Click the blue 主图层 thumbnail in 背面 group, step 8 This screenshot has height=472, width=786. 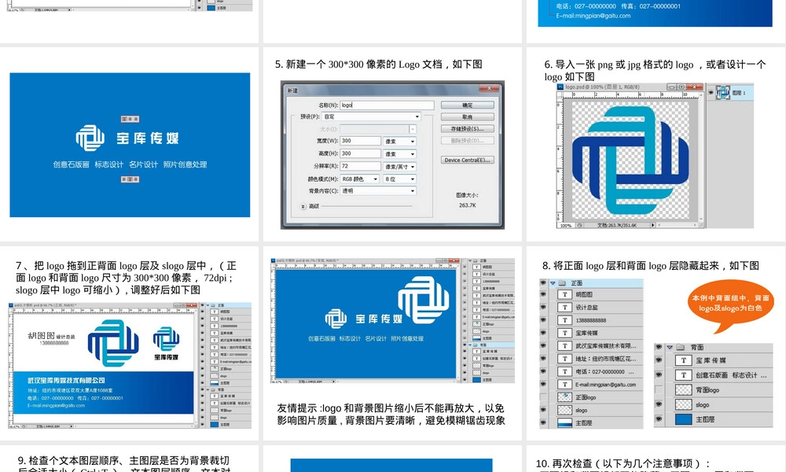[683, 419]
